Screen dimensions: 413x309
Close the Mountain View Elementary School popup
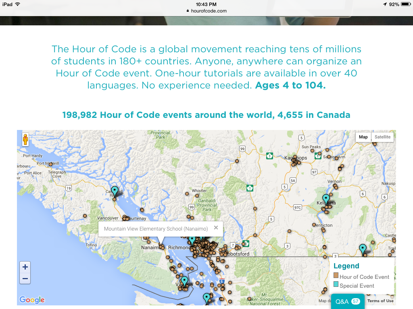coord(216,228)
